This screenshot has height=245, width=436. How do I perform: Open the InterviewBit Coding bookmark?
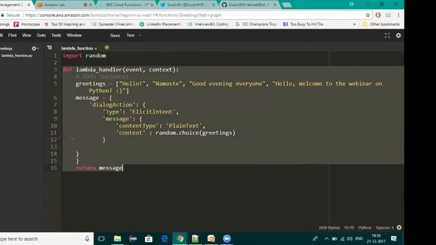[x=208, y=24]
